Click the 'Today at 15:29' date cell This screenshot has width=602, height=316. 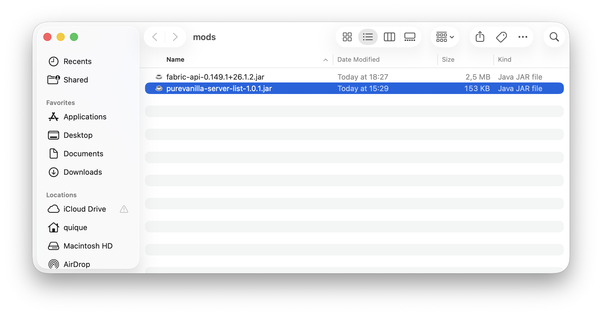tap(363, 89)
